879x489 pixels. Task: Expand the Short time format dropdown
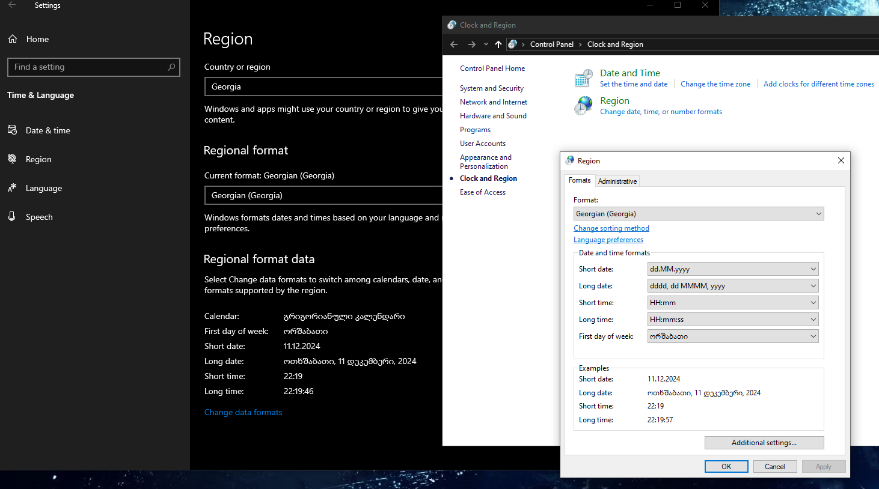[733, 303]
